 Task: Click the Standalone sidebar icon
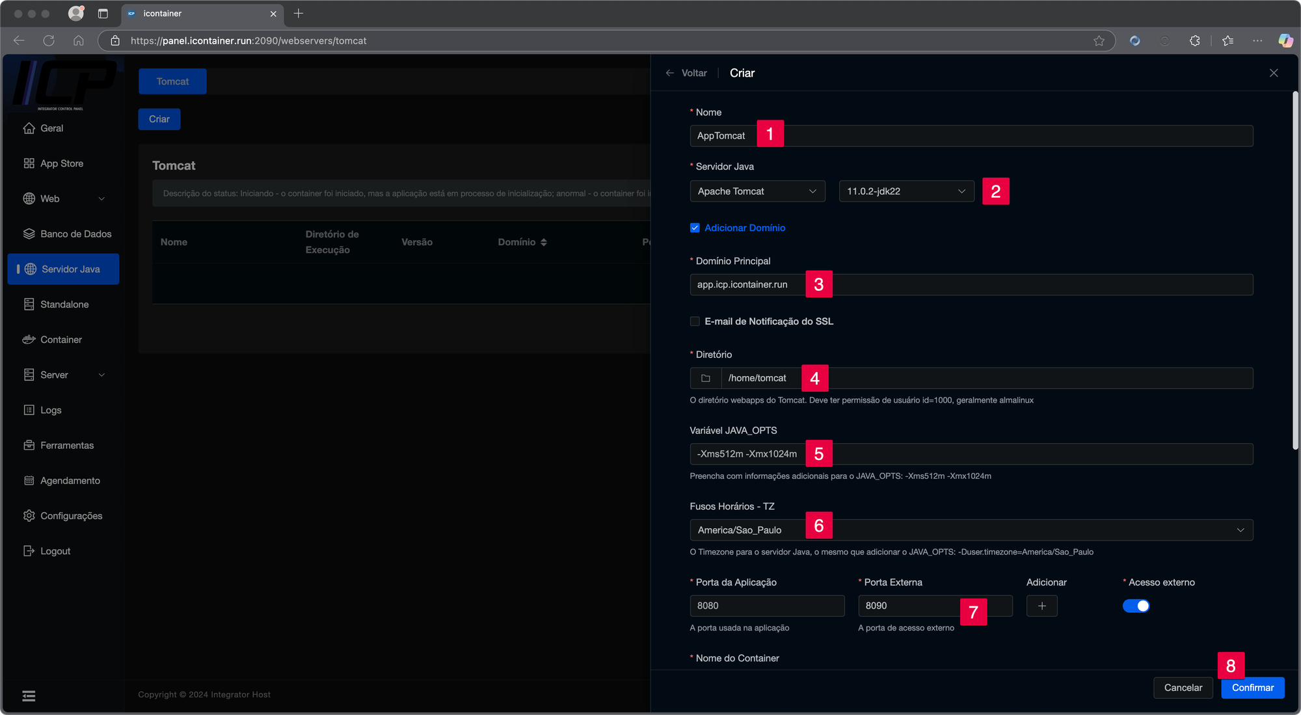[29, 304]
